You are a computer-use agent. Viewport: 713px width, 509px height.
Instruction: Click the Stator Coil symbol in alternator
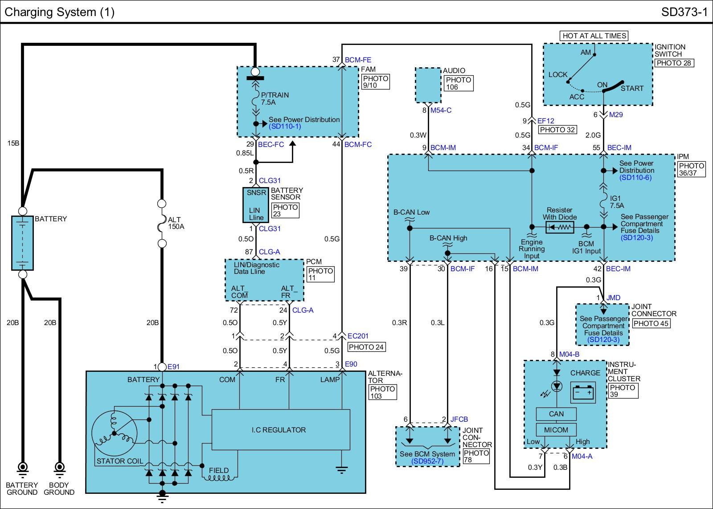(114, 432)
